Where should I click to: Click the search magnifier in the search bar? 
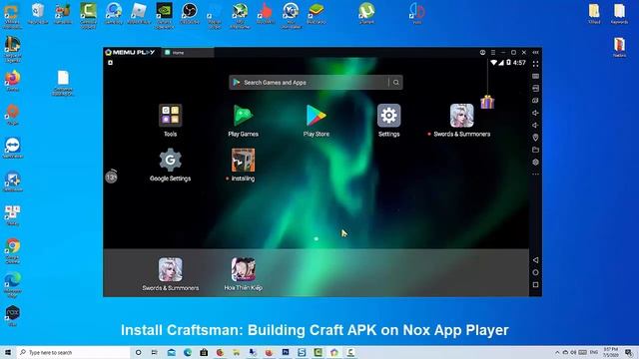tap(395, 83)
